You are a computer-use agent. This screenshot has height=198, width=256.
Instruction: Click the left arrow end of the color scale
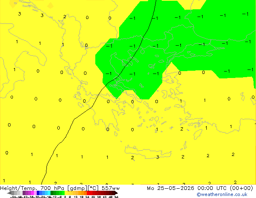click(x=9, y=193)
